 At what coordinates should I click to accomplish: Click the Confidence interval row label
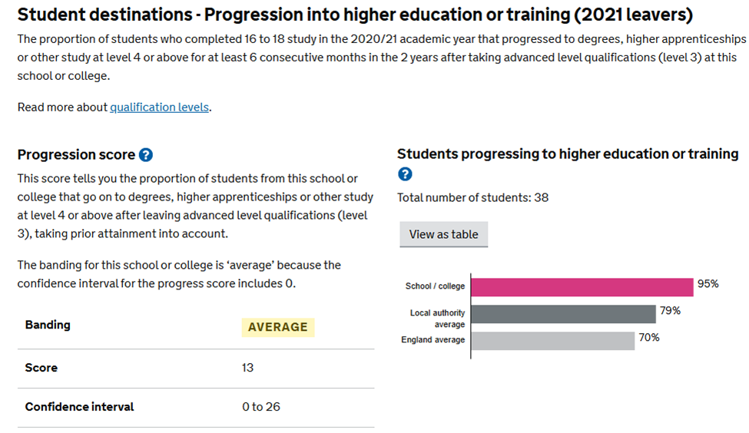(x=79, y=407)
